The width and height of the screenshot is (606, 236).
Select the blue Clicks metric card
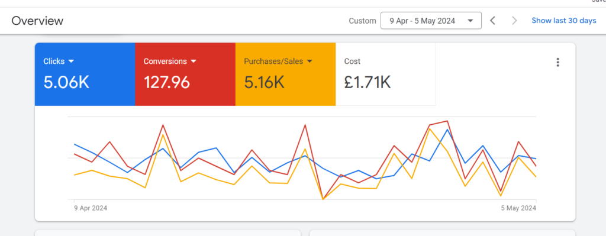[85, 74]
